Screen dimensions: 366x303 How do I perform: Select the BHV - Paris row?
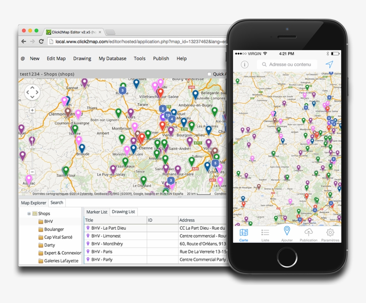[x=155, y=252]
